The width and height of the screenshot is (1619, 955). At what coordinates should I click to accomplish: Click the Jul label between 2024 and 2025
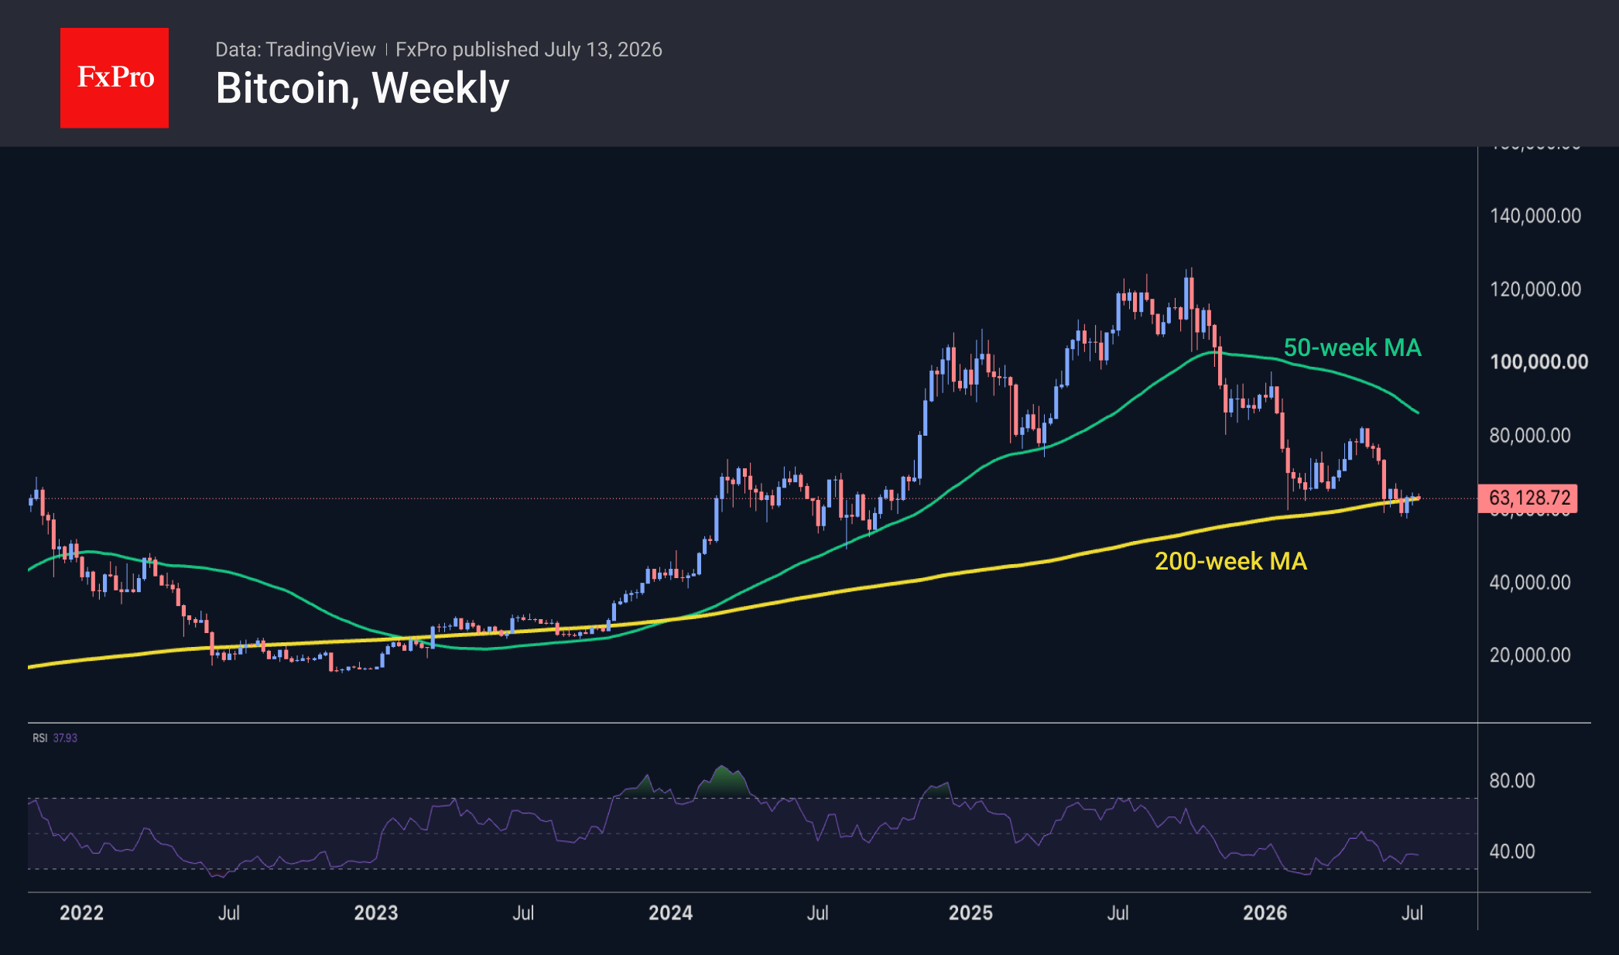[818, 913]
